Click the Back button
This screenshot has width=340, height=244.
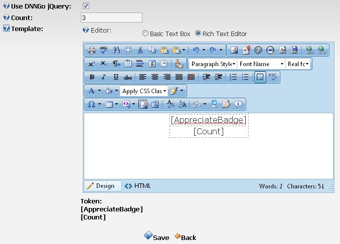pyautogui.click(x=186, y=237)
